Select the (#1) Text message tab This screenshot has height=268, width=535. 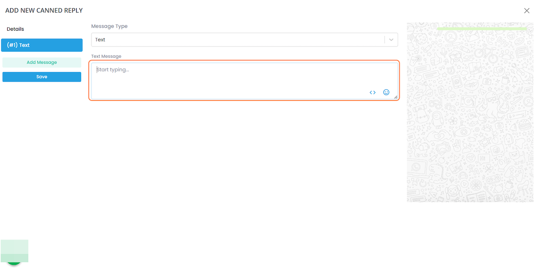coord(42,45)
